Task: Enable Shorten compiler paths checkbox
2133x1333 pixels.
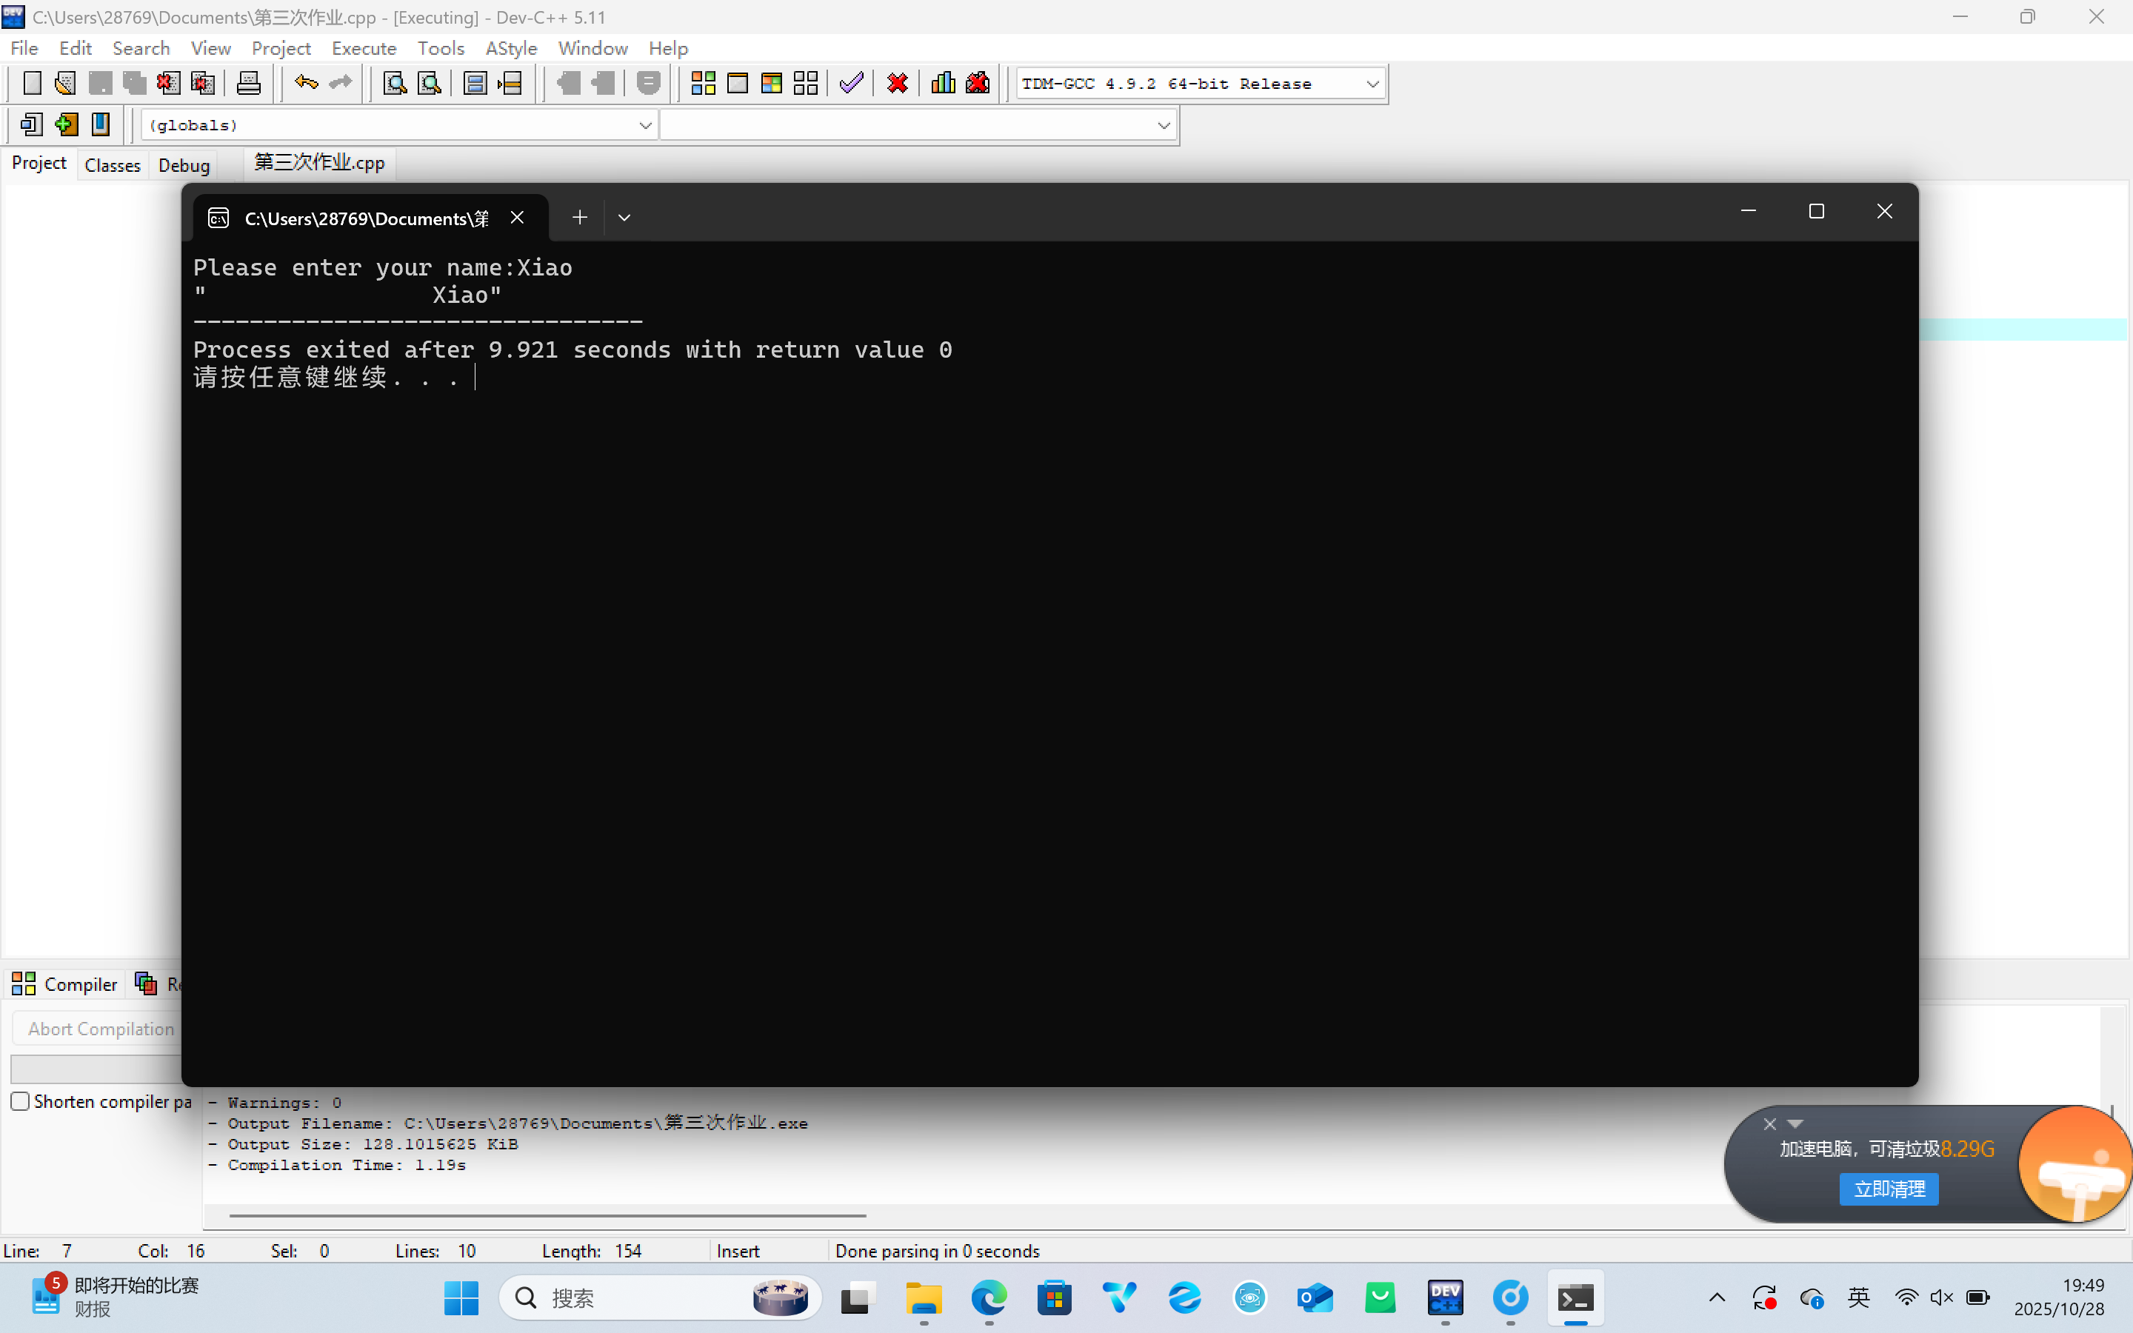Action: 20,1101
